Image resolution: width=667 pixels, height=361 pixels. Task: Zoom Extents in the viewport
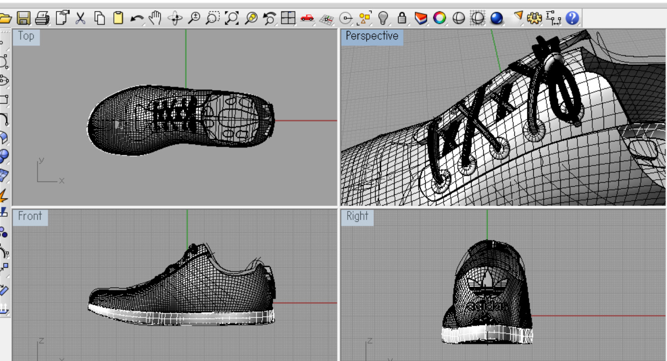click(x=231, y=18)
